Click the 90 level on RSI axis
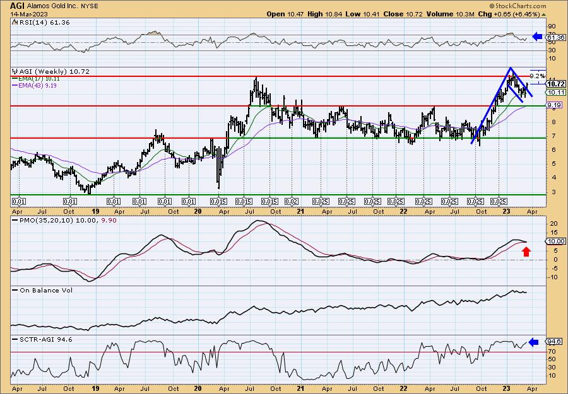 (552, 26)
